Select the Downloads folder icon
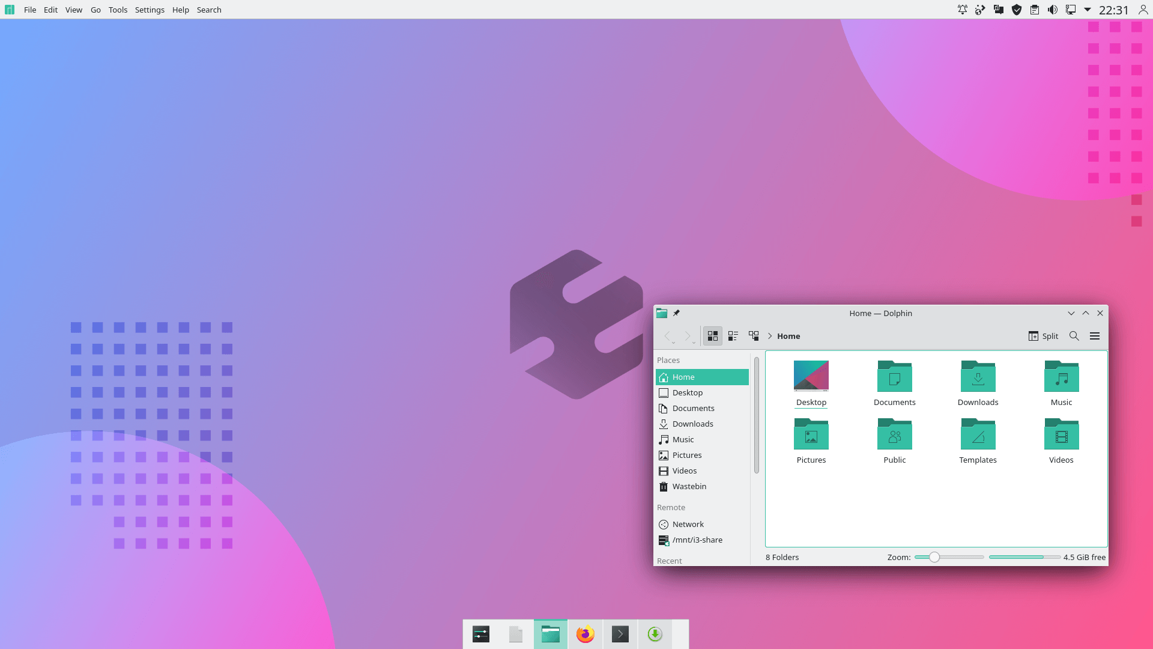Image resolution: width=1153 pixels, height=649 pixels. [978, 376]
